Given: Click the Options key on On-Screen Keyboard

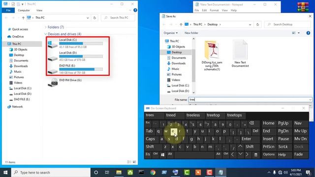Looking at the screenshot, I should click(x=269, y=154).
